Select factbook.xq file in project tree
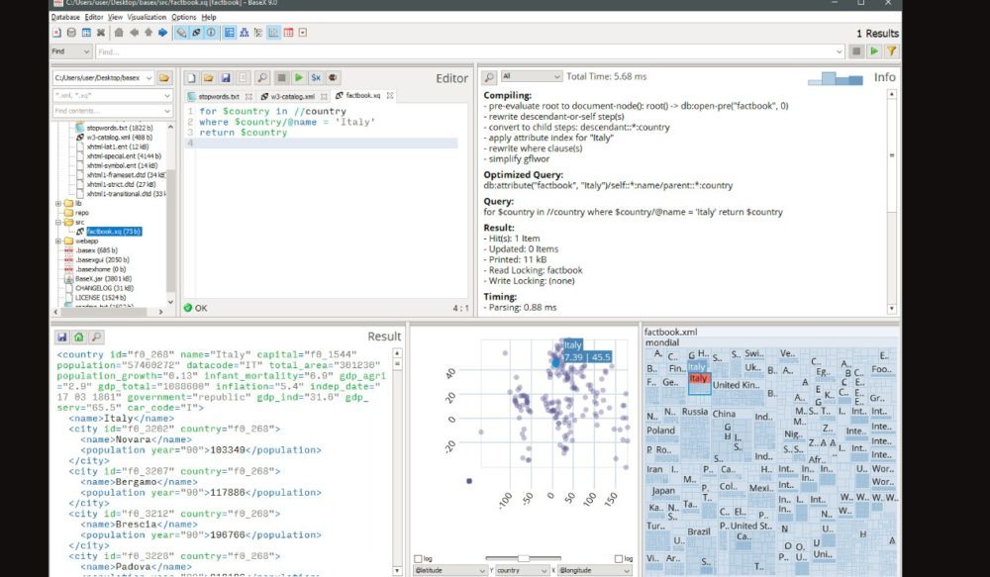Screen dimensions: 990x577 coord(113,231)
